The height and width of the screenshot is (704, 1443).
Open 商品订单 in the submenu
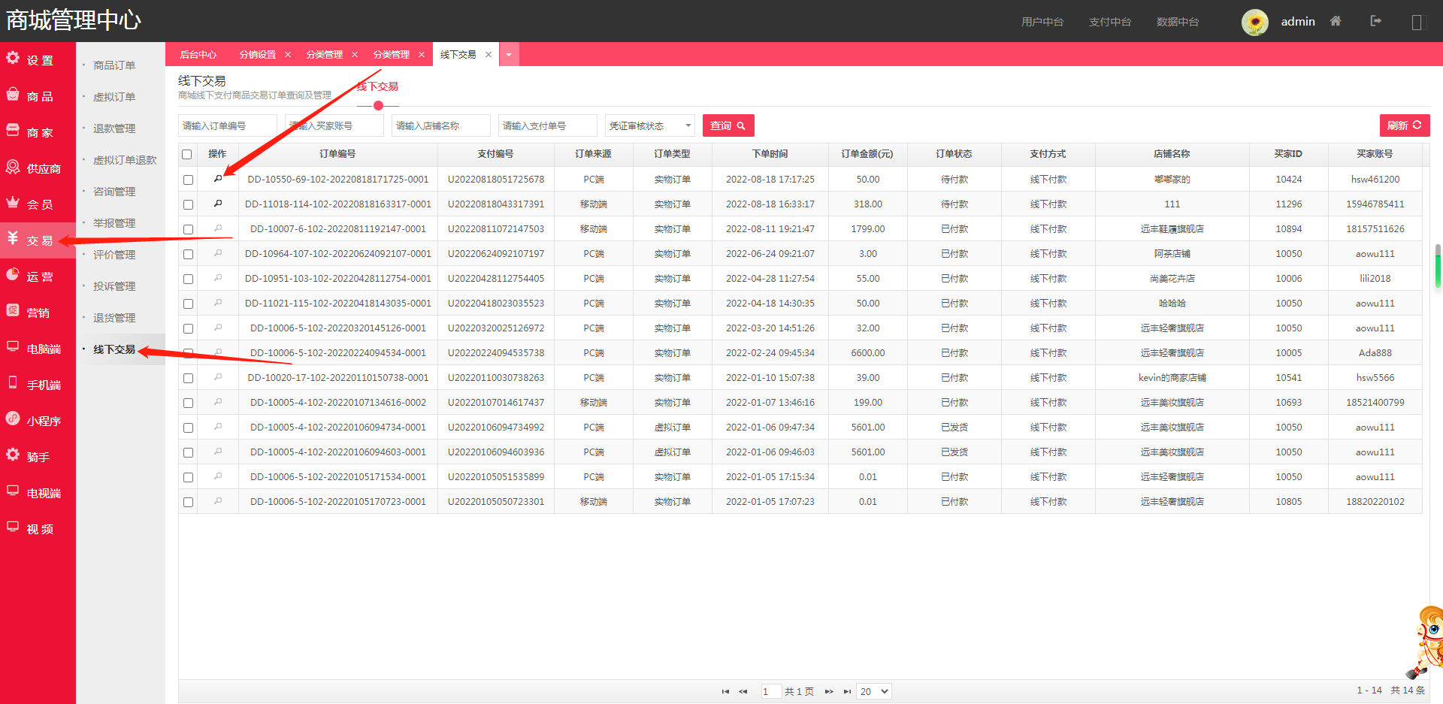(114, 65)
